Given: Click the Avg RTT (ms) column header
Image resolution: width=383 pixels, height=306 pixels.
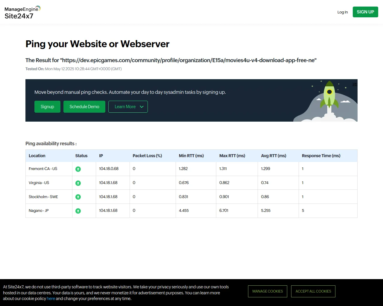Looking at the screenshot, I should tap(273, 156).
